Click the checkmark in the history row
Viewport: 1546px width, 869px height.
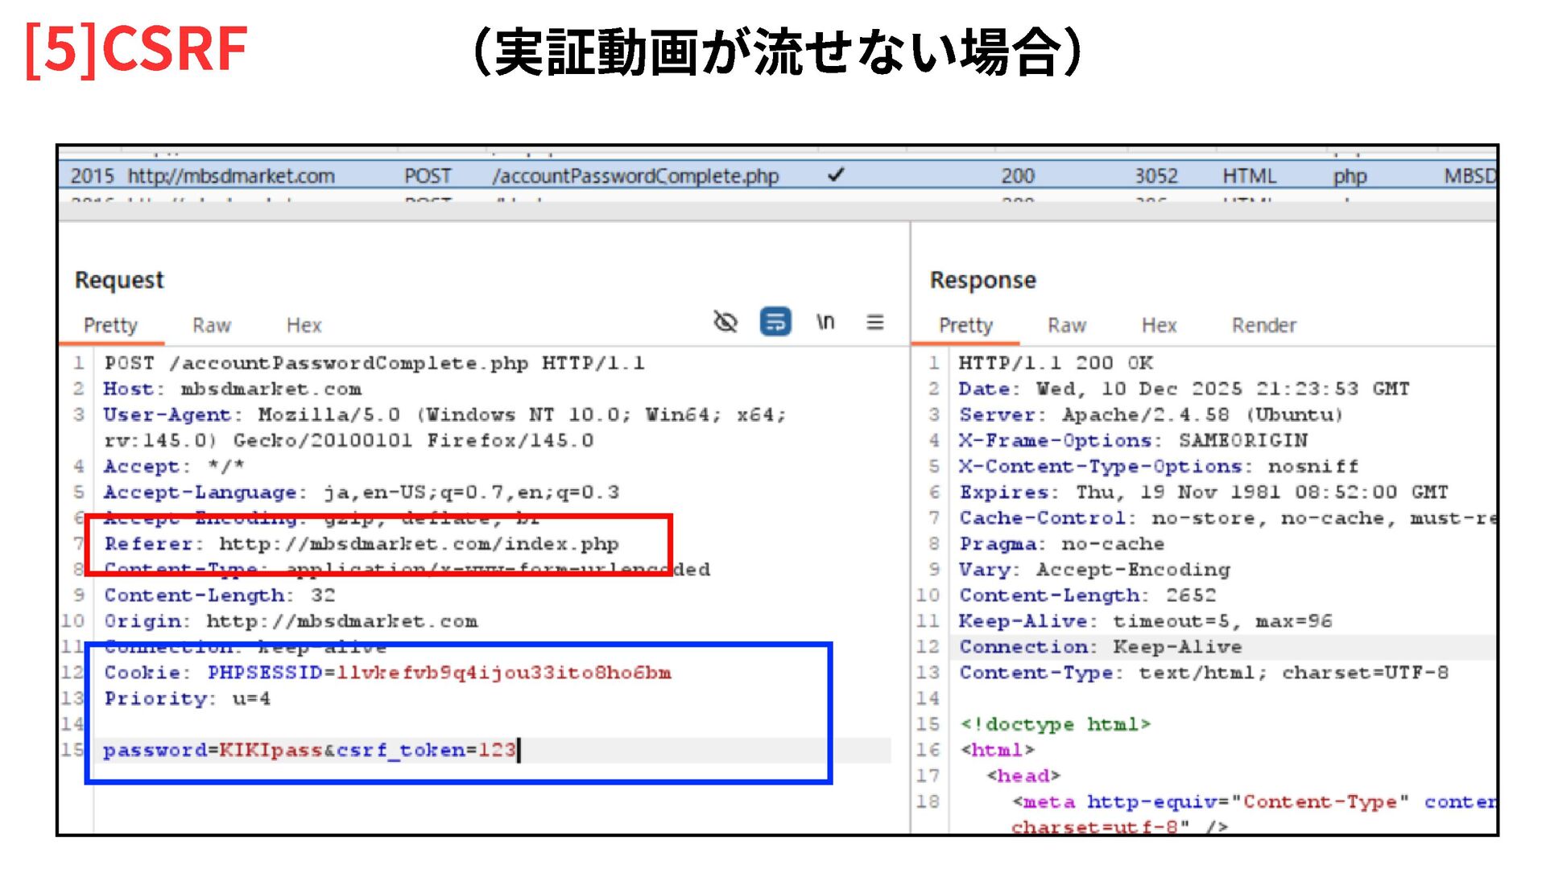[x=836, y=175]
